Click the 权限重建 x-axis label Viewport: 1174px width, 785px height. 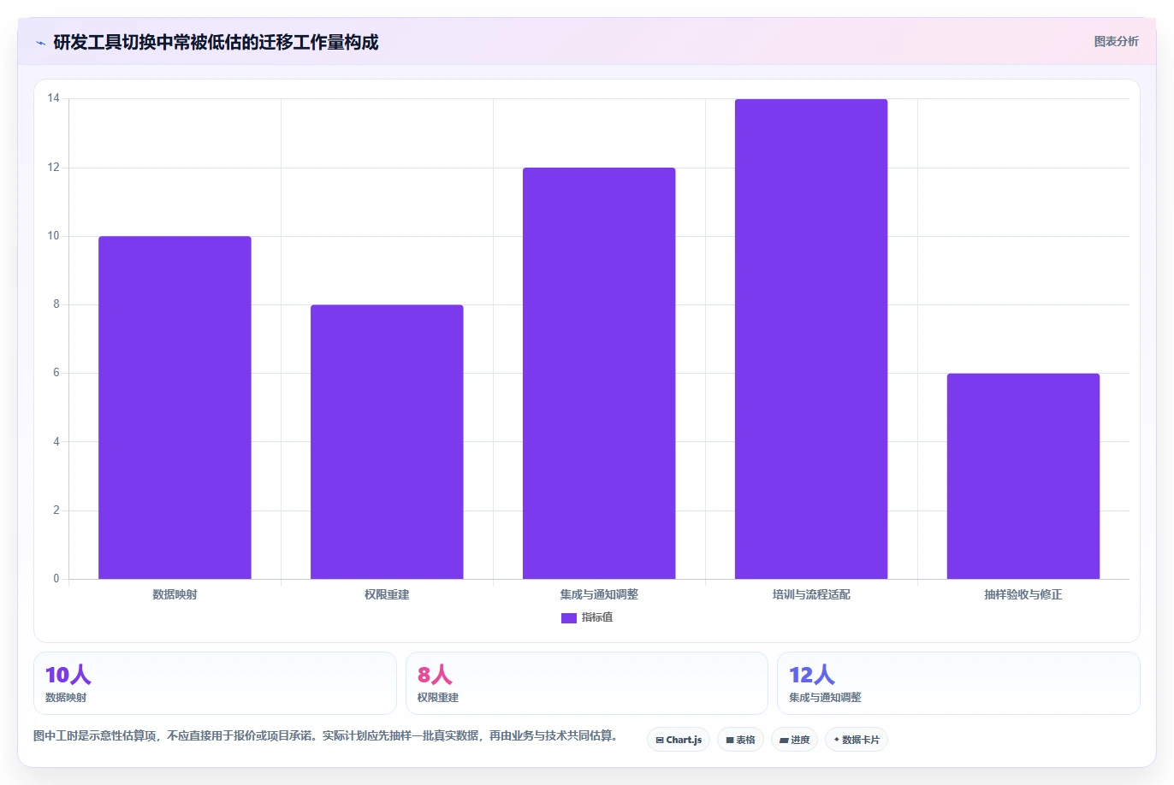pos(387,594)
